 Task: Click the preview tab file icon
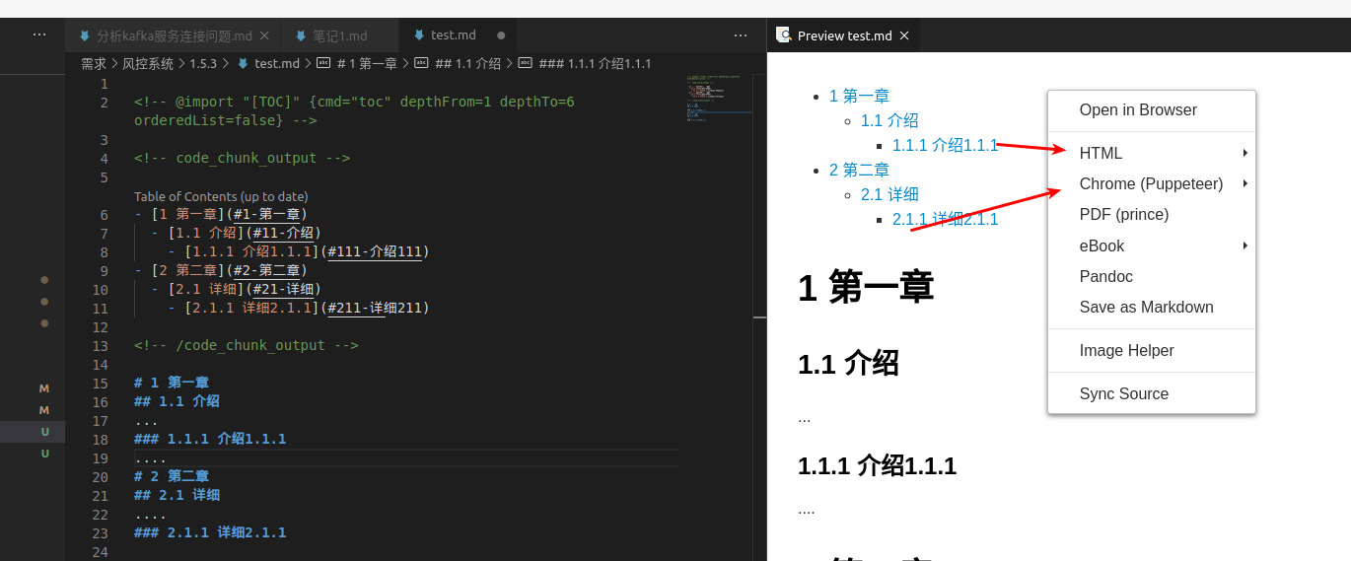784,35
